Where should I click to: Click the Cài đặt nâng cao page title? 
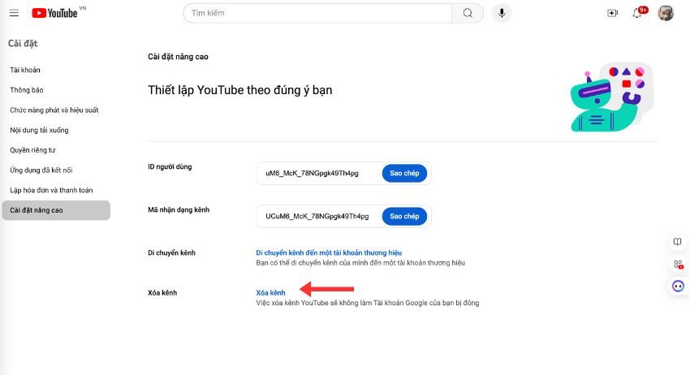[178, 57]
